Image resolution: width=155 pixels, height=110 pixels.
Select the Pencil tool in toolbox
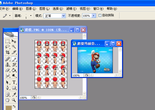click(x=14, y=59)
